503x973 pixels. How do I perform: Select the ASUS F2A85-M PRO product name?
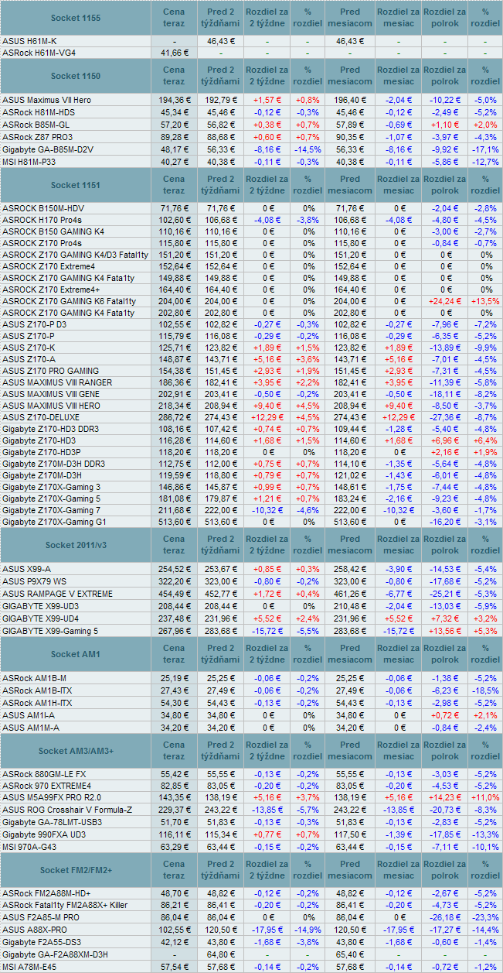(41, 917)
